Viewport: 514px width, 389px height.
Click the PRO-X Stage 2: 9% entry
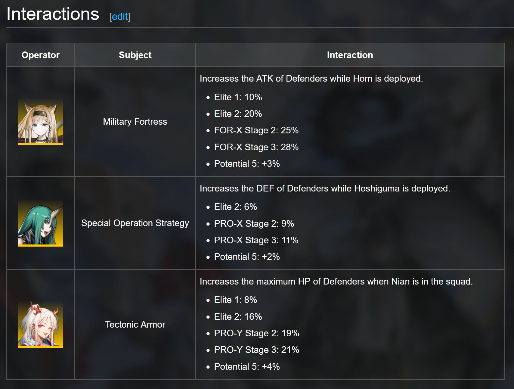point(254,223)
